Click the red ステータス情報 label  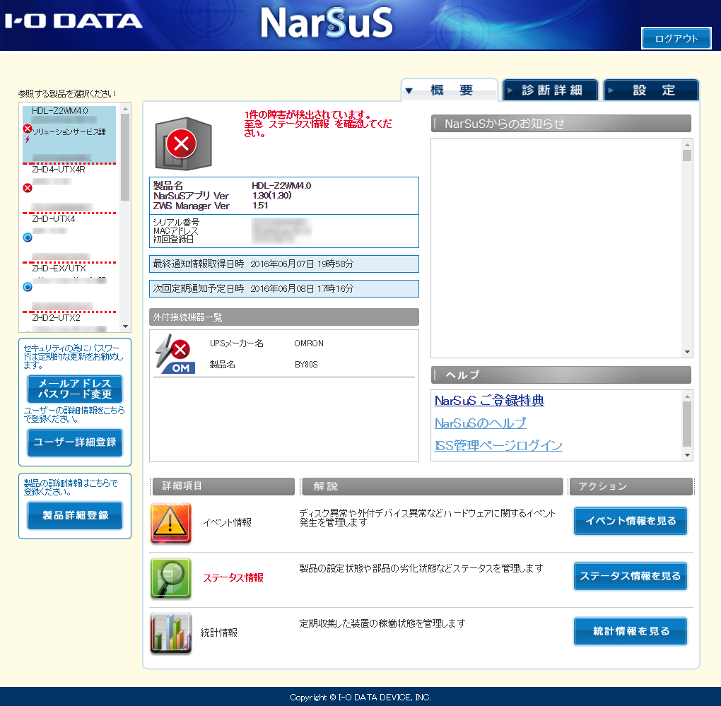pos(233,578)
